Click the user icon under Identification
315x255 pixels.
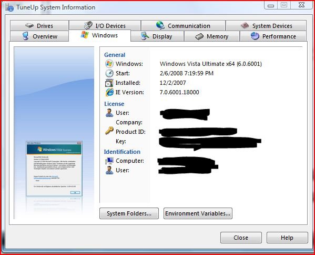[109, 170]
